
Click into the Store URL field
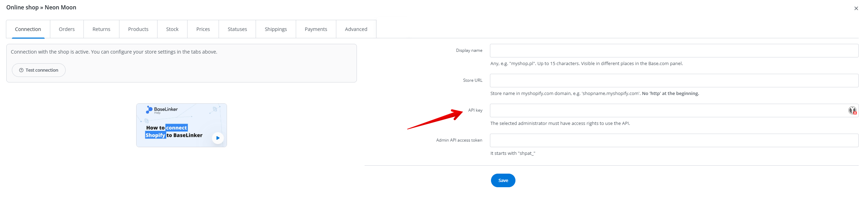pos(674,81)
